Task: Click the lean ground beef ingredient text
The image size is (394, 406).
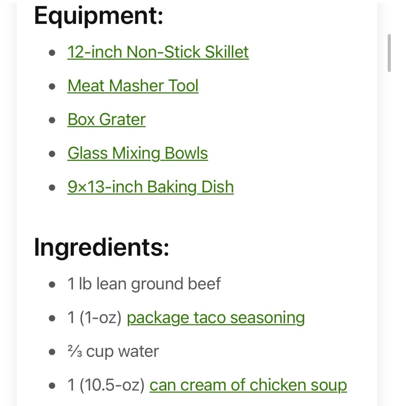Action: click(144, 284)
